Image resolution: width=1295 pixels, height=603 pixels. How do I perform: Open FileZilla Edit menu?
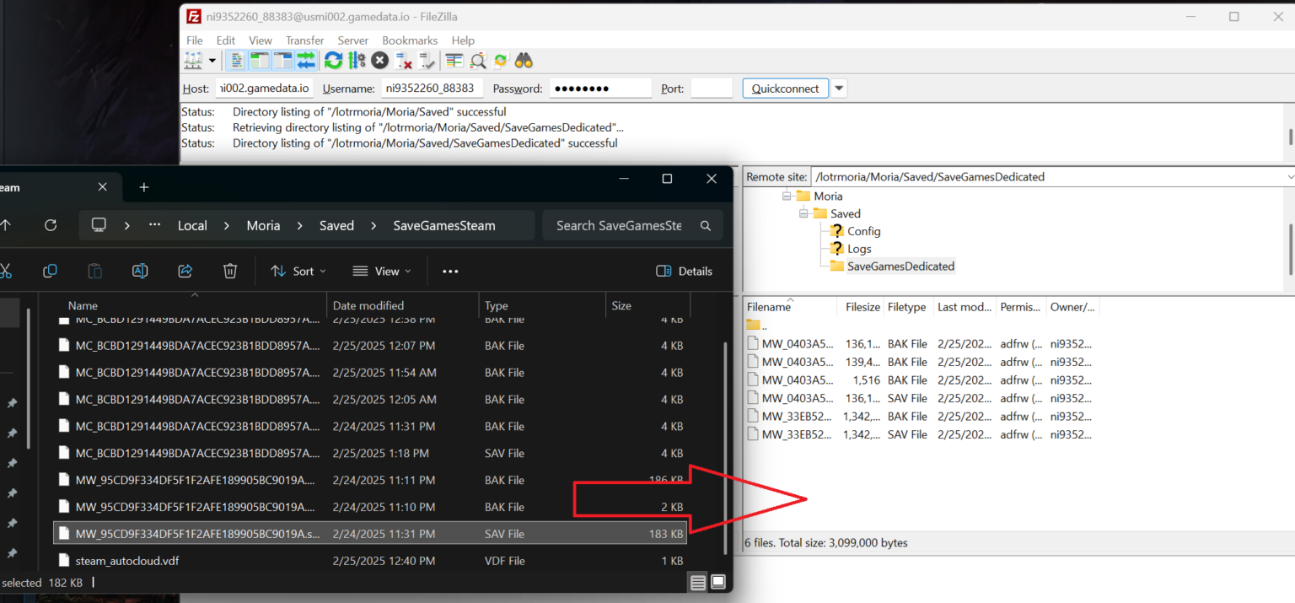click(226, 40)
